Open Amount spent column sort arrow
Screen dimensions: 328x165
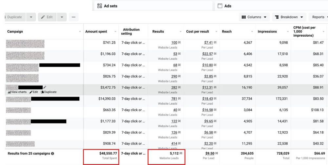point(115,32)
